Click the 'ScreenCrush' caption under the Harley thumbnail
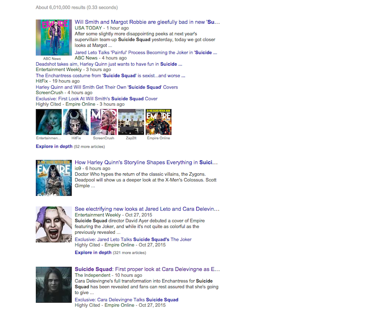The width and height of the screenshot is (367, 310). [x=104, y=138]
